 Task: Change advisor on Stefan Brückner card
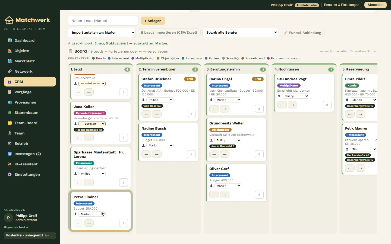coord(160,100)
